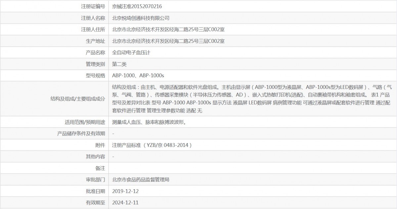Click the label 型号规格
The image size is (397, 209).
pyautogui.click(x=95, y=76)
